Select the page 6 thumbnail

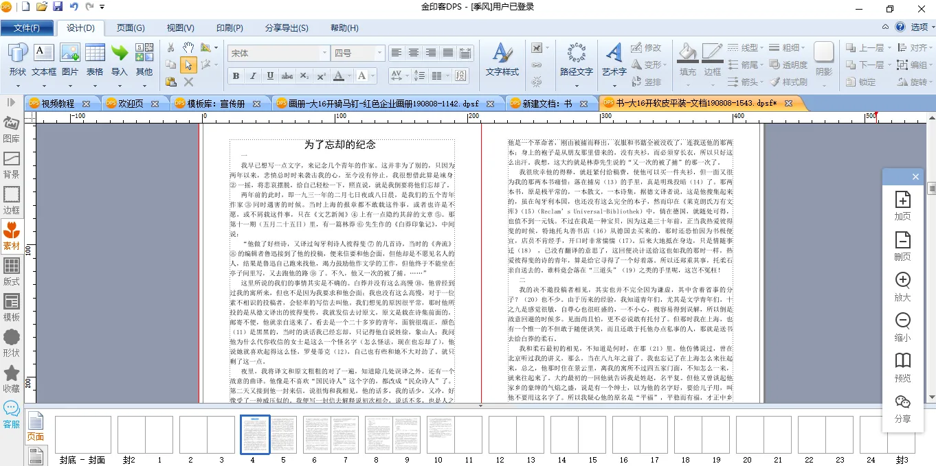click(315, 434)
